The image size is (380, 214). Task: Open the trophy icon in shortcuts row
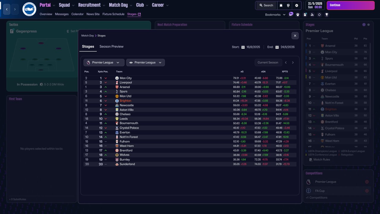[x=327, y=15]
